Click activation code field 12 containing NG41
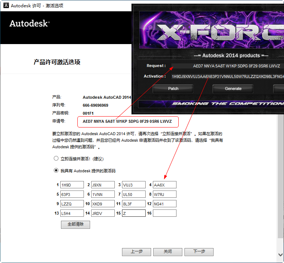The height and width of the screenshot is (263, 284). coord(165,204)
